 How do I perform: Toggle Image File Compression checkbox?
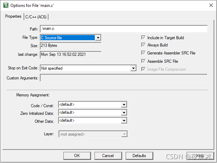[143, 69]
